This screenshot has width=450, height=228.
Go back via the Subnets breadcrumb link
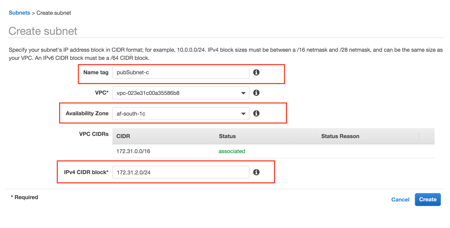tap(19, 13)
